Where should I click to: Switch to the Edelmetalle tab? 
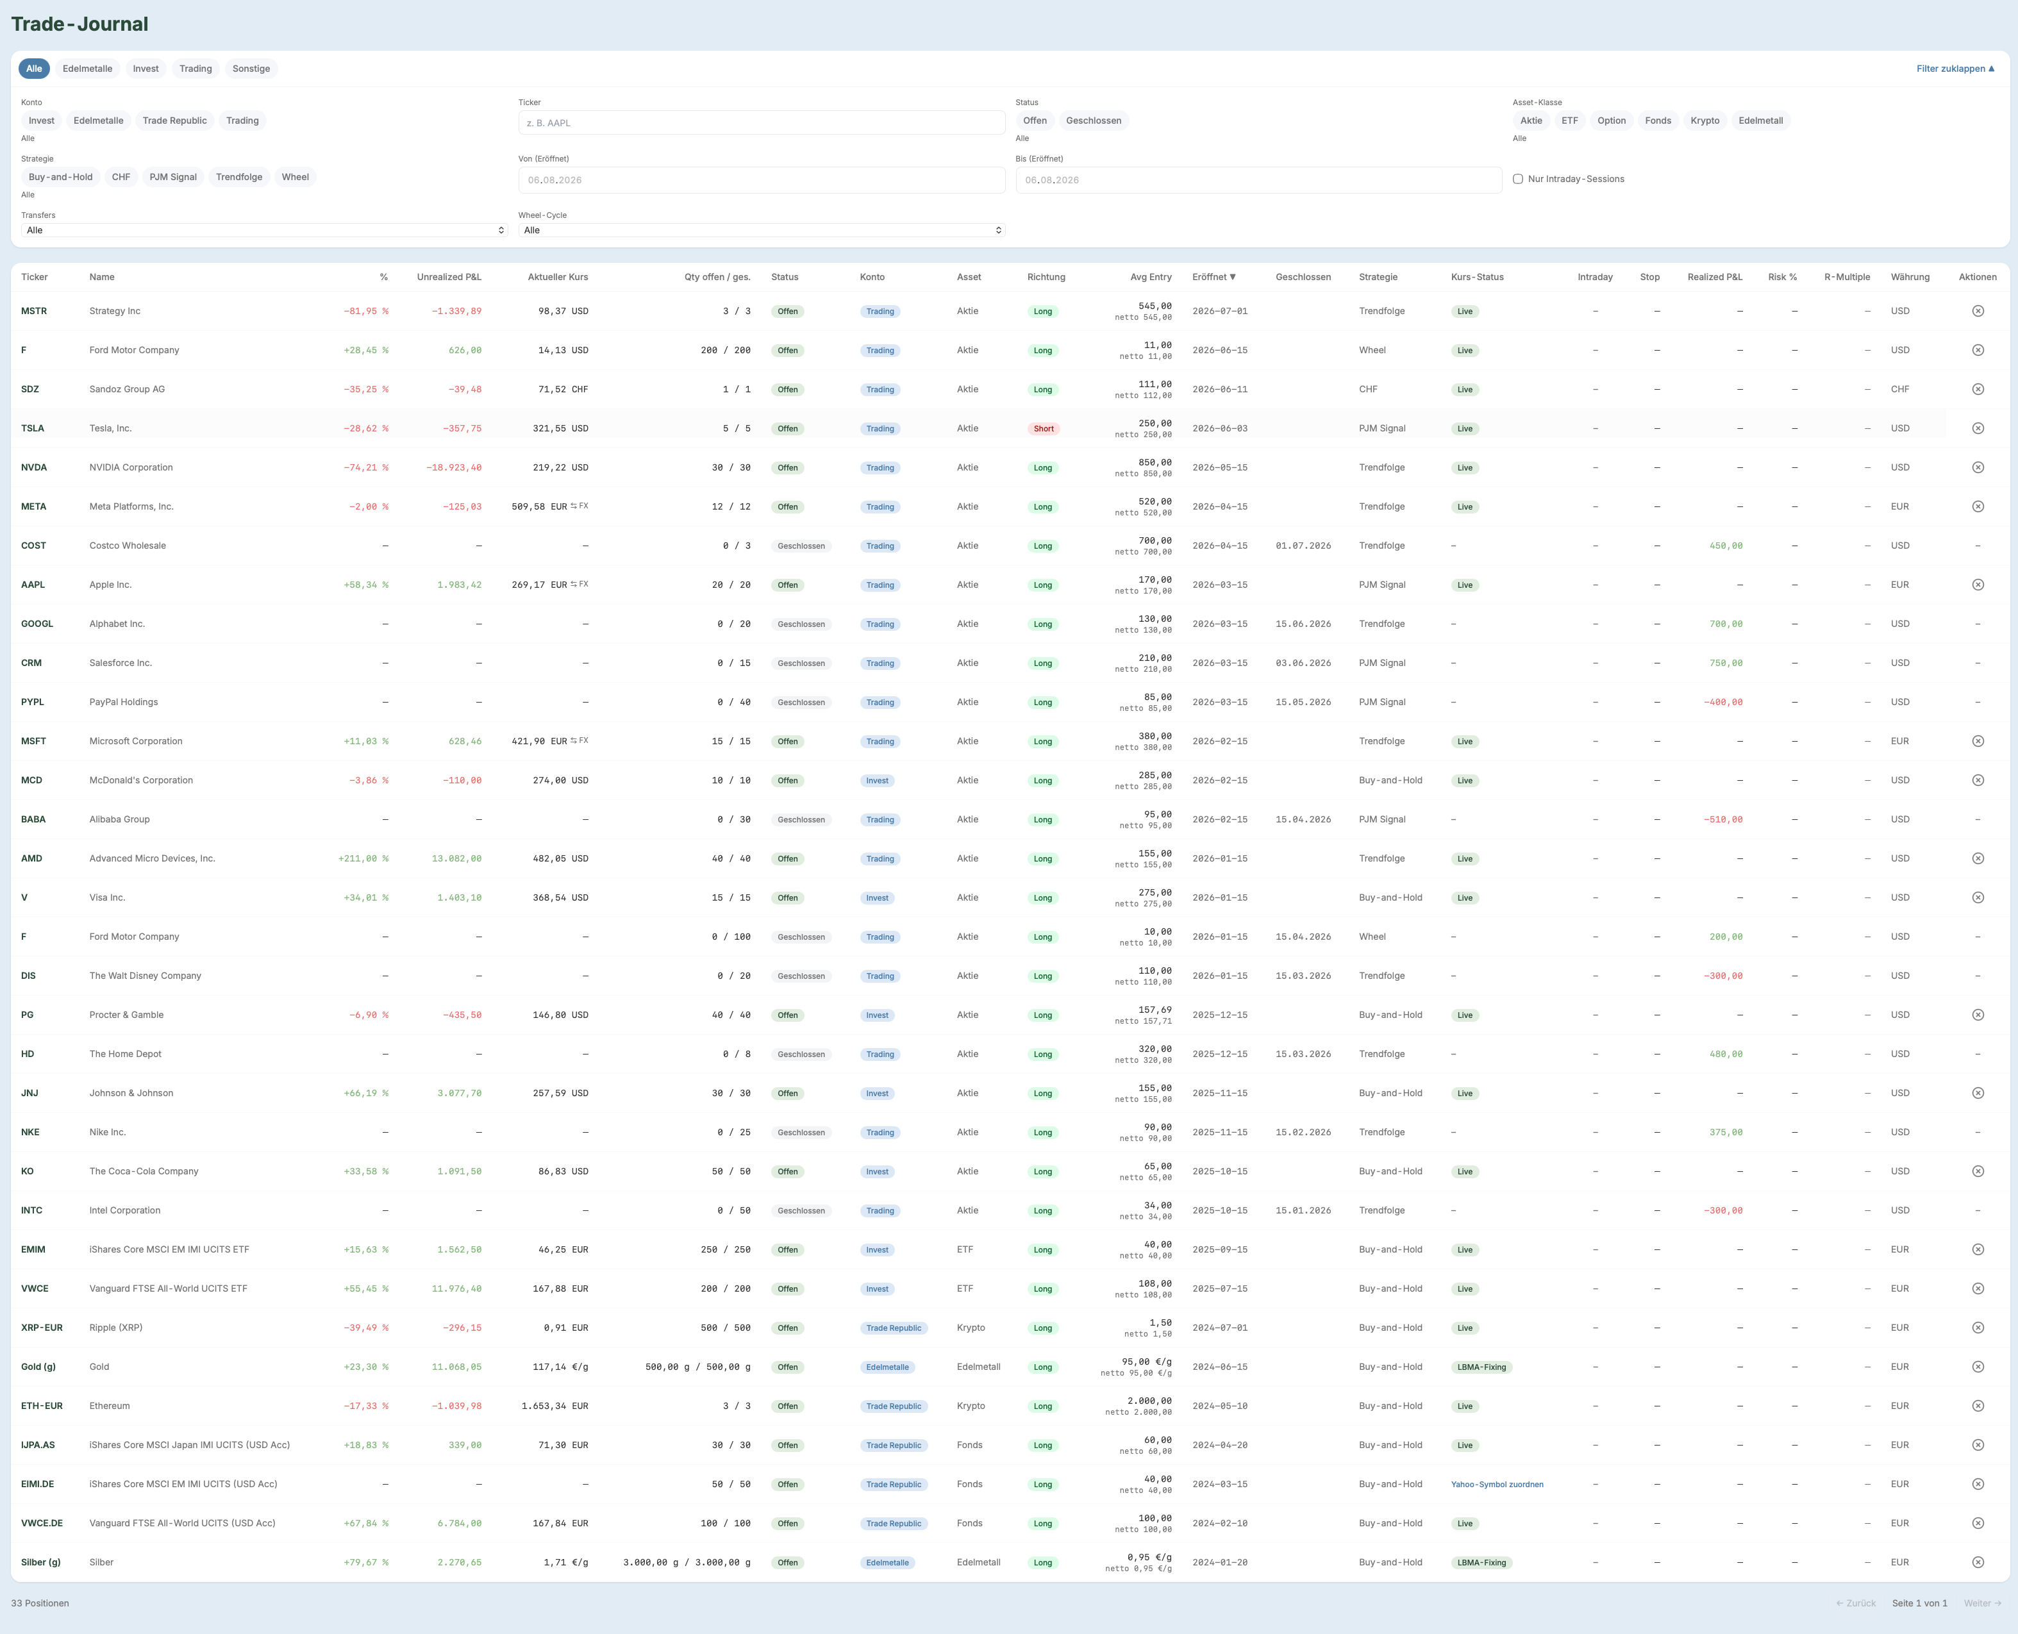tap(88, 69)
